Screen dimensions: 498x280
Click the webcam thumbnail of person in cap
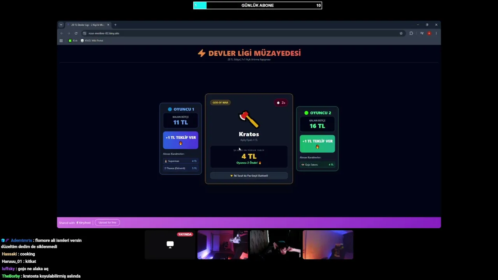(275, 245)
